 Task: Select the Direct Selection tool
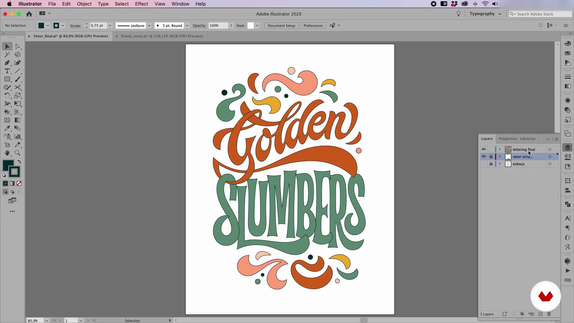[x=18, y=46]
